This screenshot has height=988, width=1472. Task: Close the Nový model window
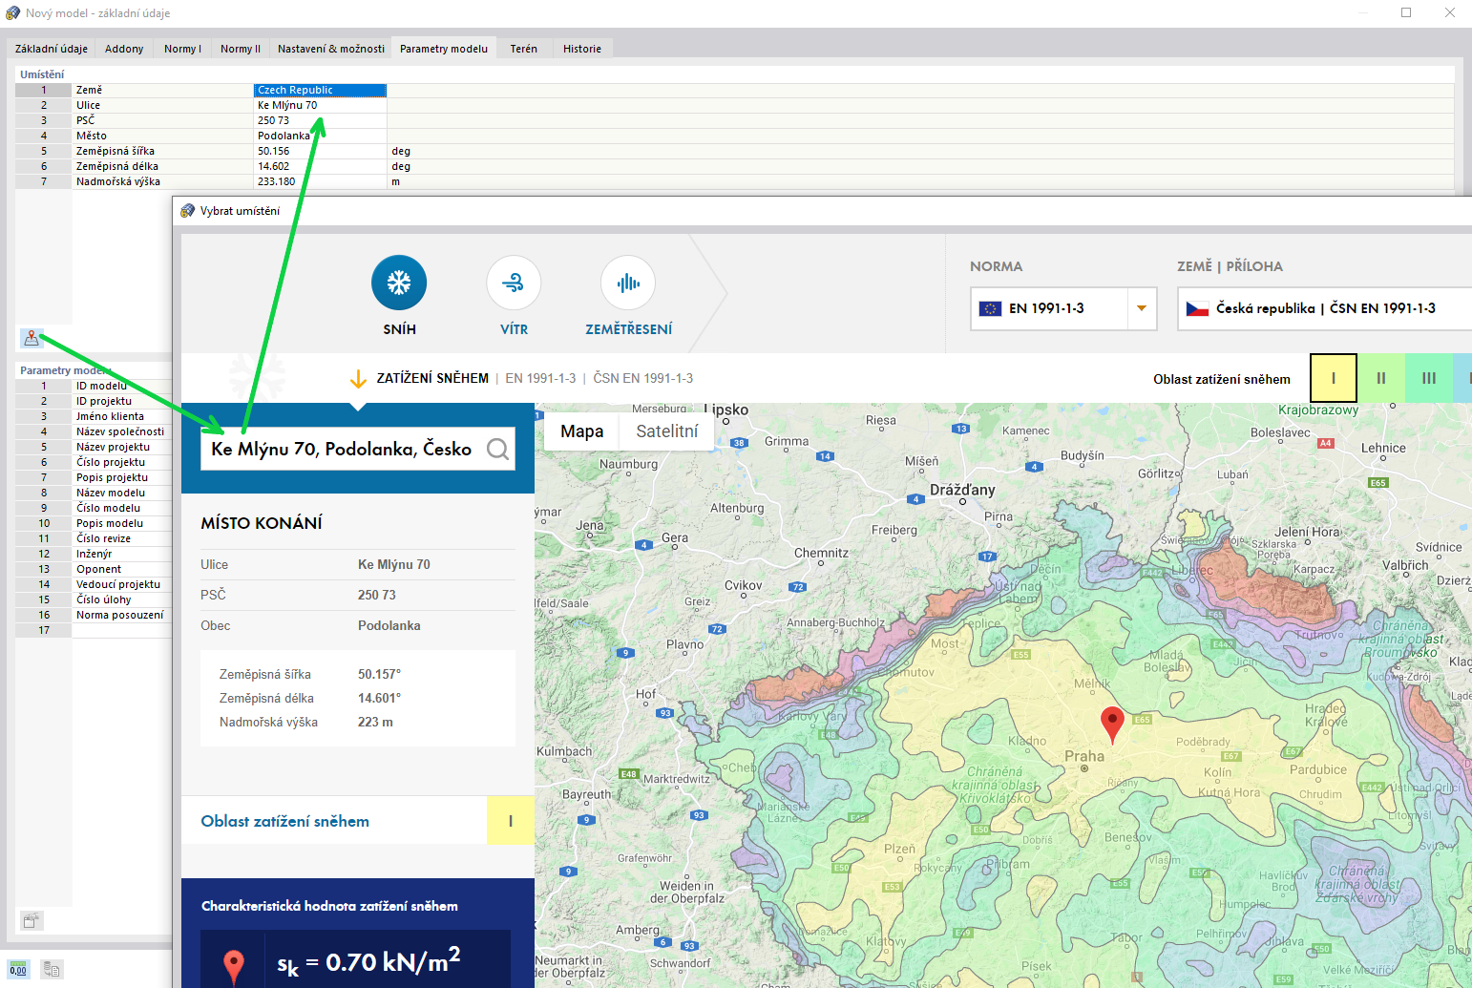click(x=1450, y=12)
